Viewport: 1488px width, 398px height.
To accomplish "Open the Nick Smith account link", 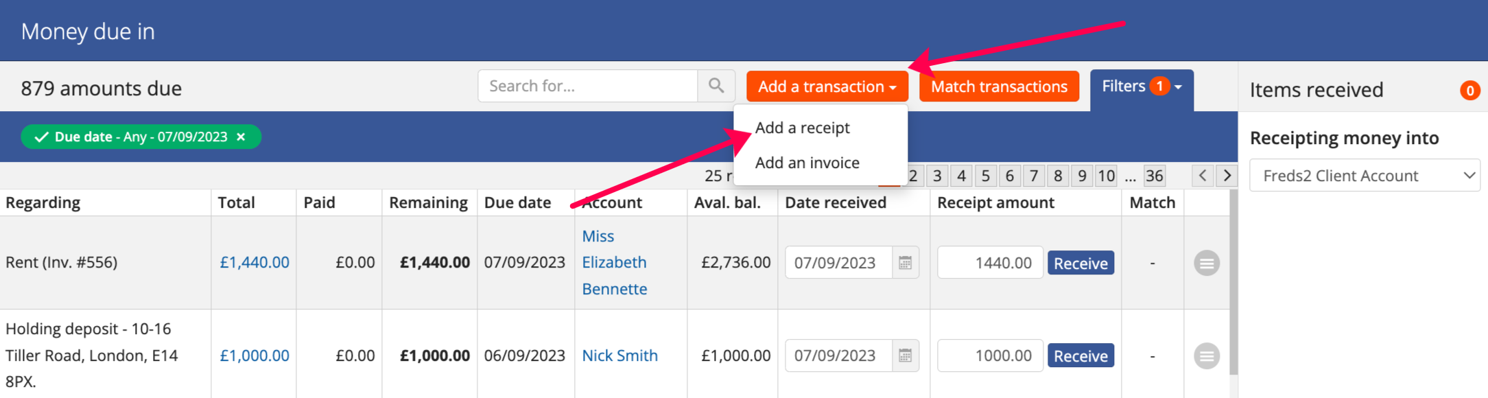I will coord(619,355).
